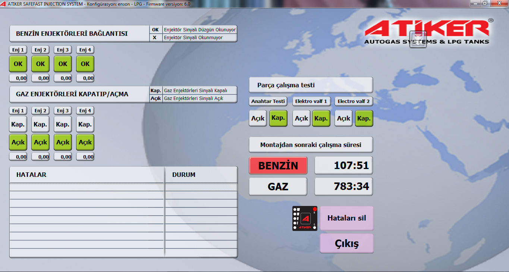The width and height of the screenshot is (509, 272).
Task: Click the Elektro valf 1 label
Action: [x=311, y=101]
